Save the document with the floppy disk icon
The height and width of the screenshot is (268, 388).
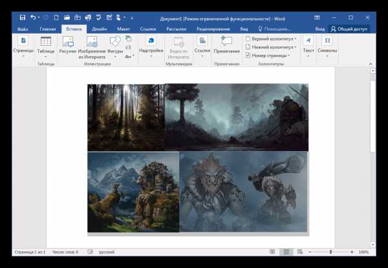[23, 17]
